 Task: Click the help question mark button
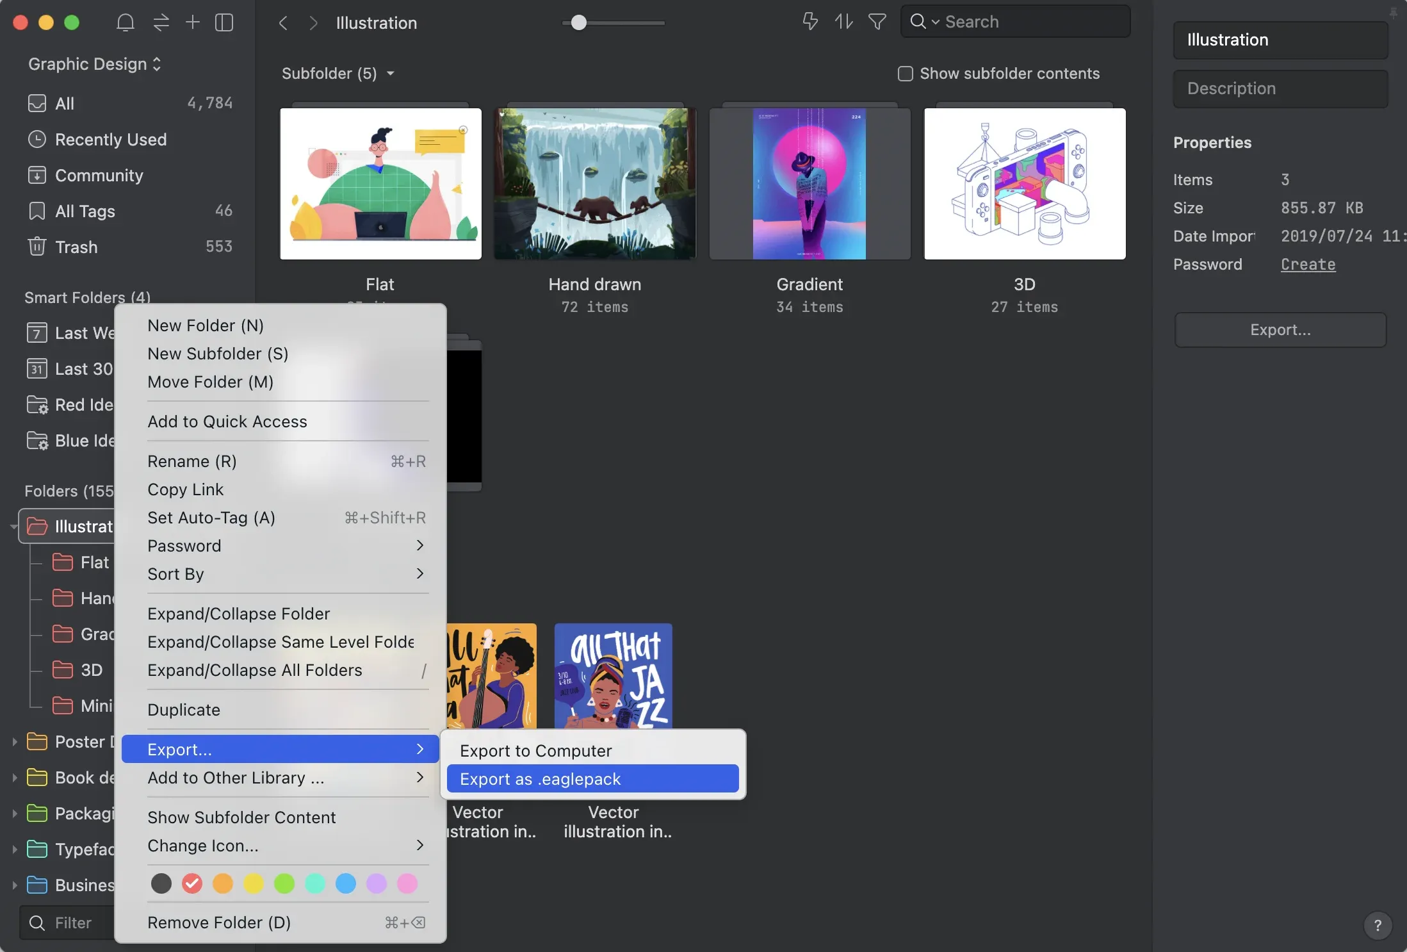(1378, 925)
